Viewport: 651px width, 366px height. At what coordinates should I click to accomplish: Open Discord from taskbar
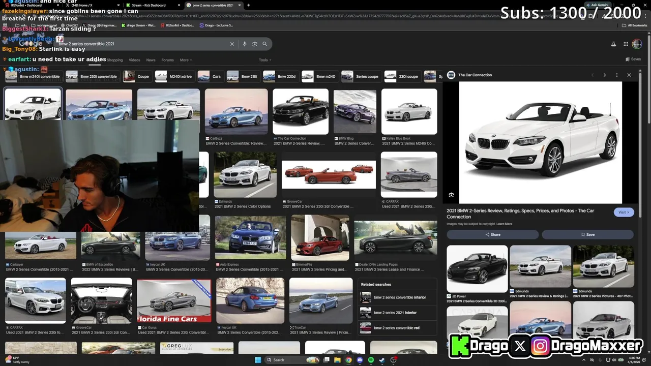[360, 360]
